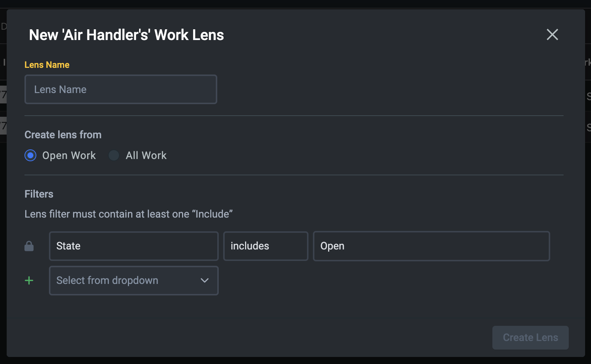Viewport: 591px width, 364px height.
Task: Click the 'Select from dropdown' placeholder text
Action: [107, 281]
